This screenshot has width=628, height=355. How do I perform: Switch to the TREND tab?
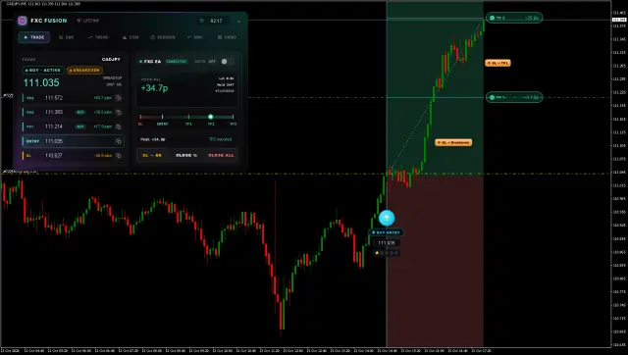98,37
